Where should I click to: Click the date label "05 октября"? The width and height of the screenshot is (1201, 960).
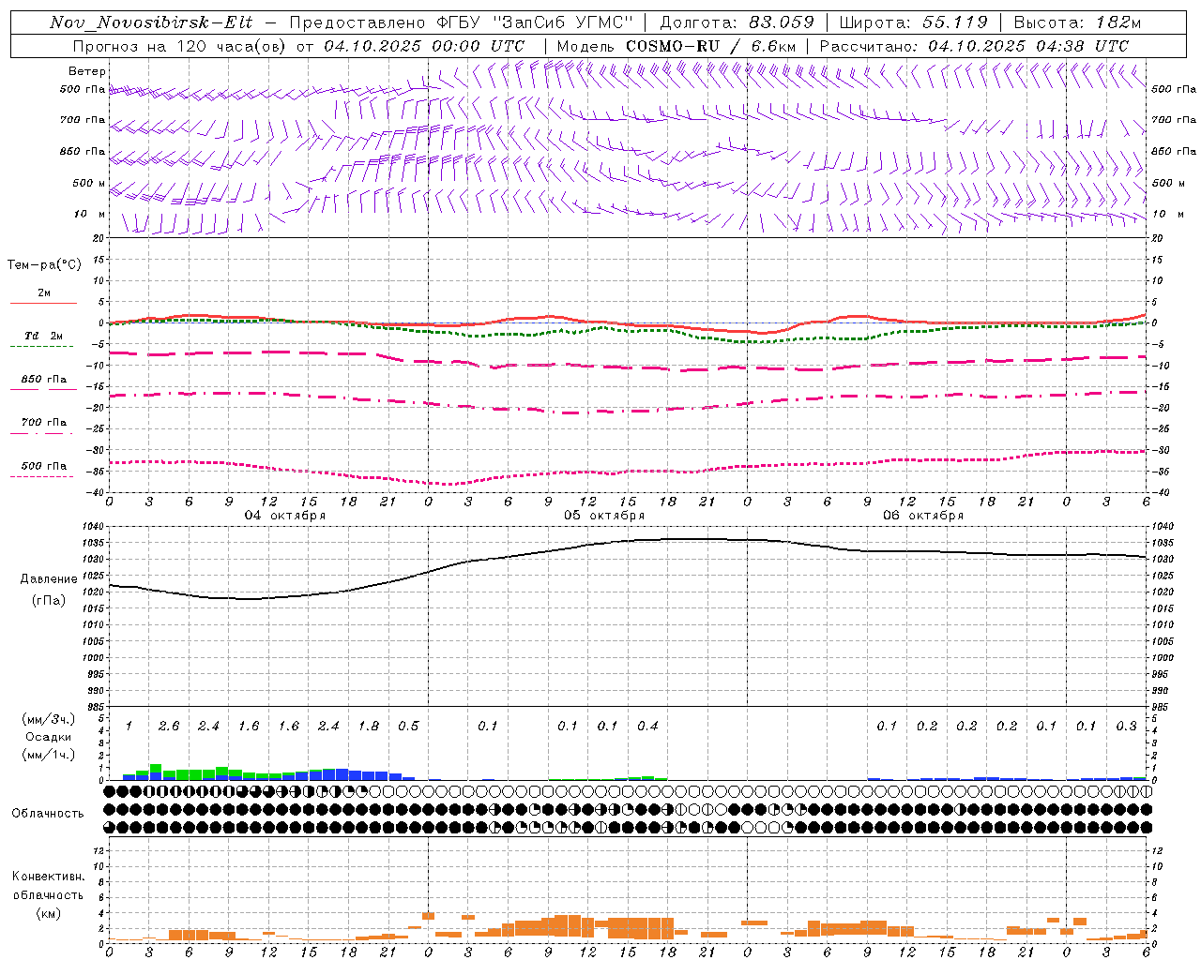604,516
